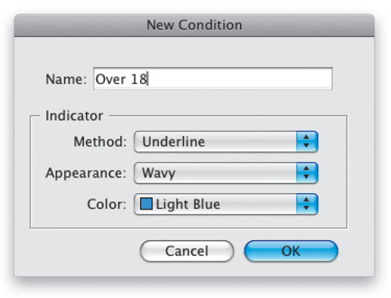Click the blue arrows on Color popup

pyautogui.click(x=307, y=204)
